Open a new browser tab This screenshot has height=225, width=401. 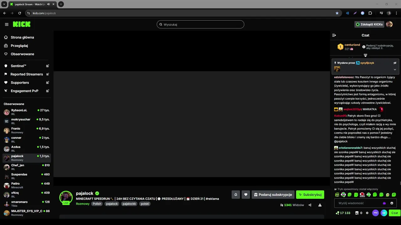[x=61, y=4]
